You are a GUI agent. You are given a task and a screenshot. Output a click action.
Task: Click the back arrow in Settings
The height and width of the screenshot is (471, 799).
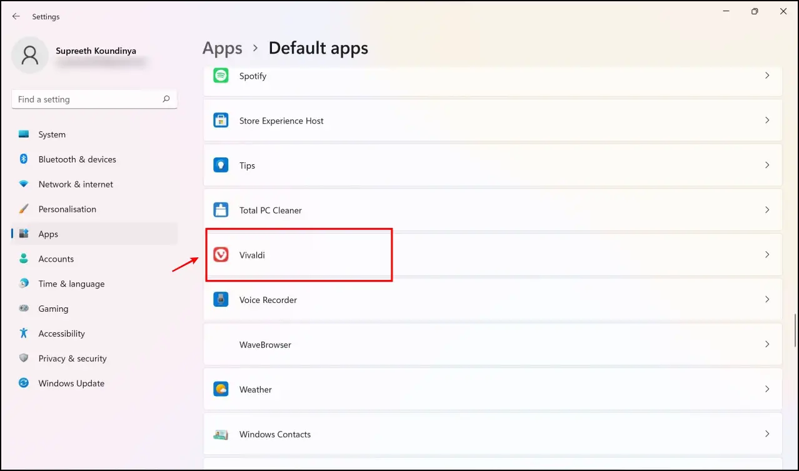pos(16,16)
